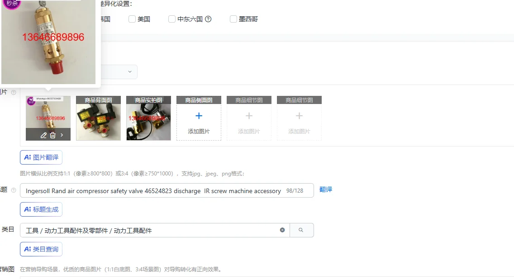Image resolution: width=514 pixels, height=279 pixels.
Task: Click plus icon in 商品侧面图 slot
Action: (x=199, y=116)
